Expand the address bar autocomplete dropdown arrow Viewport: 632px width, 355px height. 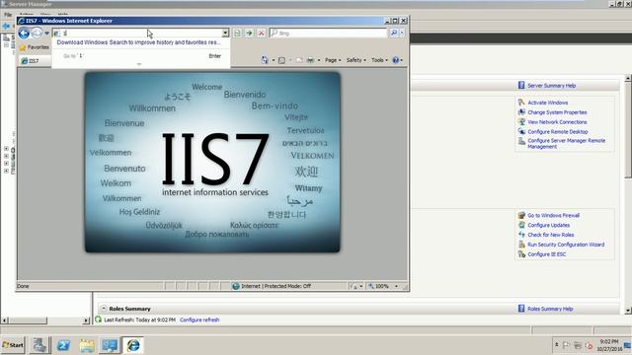225,33
